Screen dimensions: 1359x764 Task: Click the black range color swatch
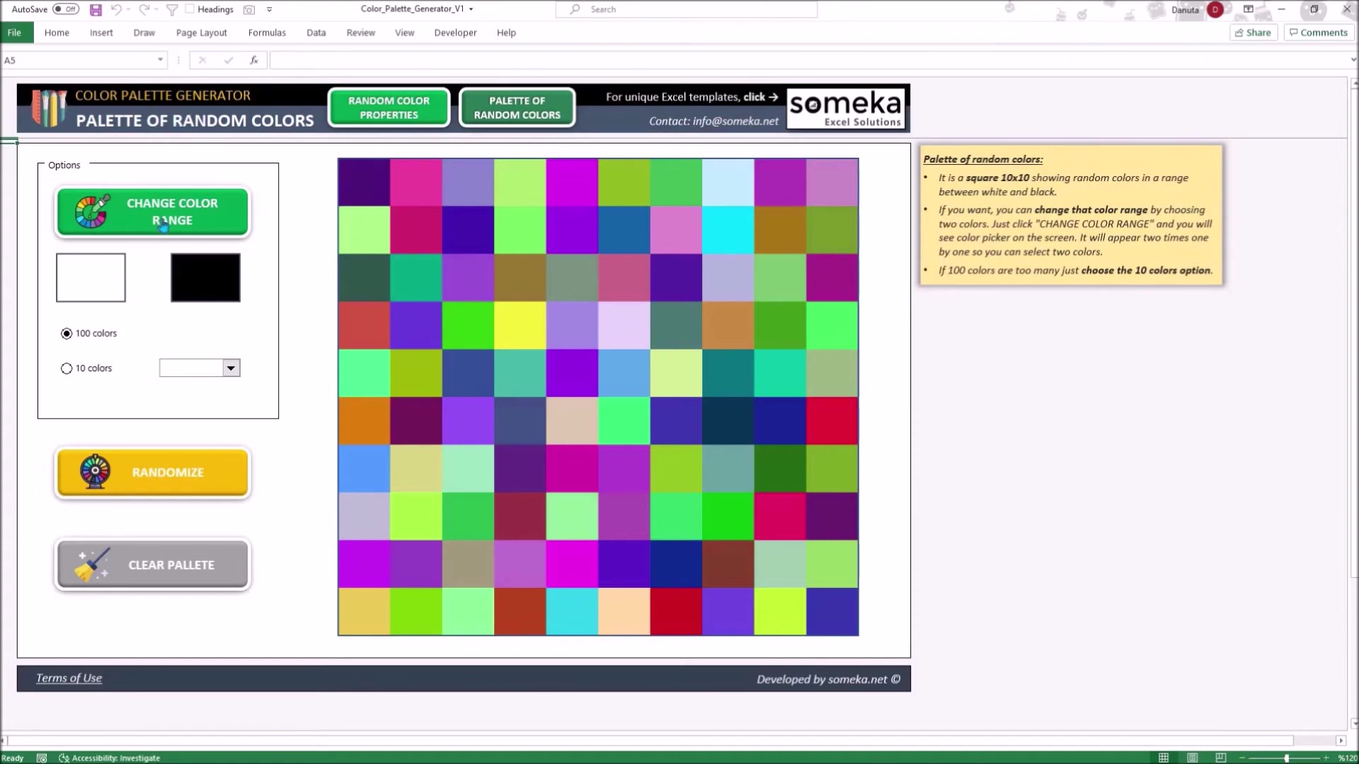pos(205,277)
